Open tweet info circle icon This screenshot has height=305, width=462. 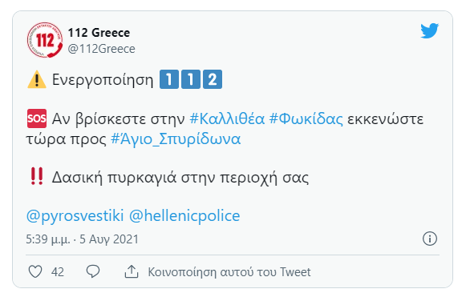tap(430, 239)
